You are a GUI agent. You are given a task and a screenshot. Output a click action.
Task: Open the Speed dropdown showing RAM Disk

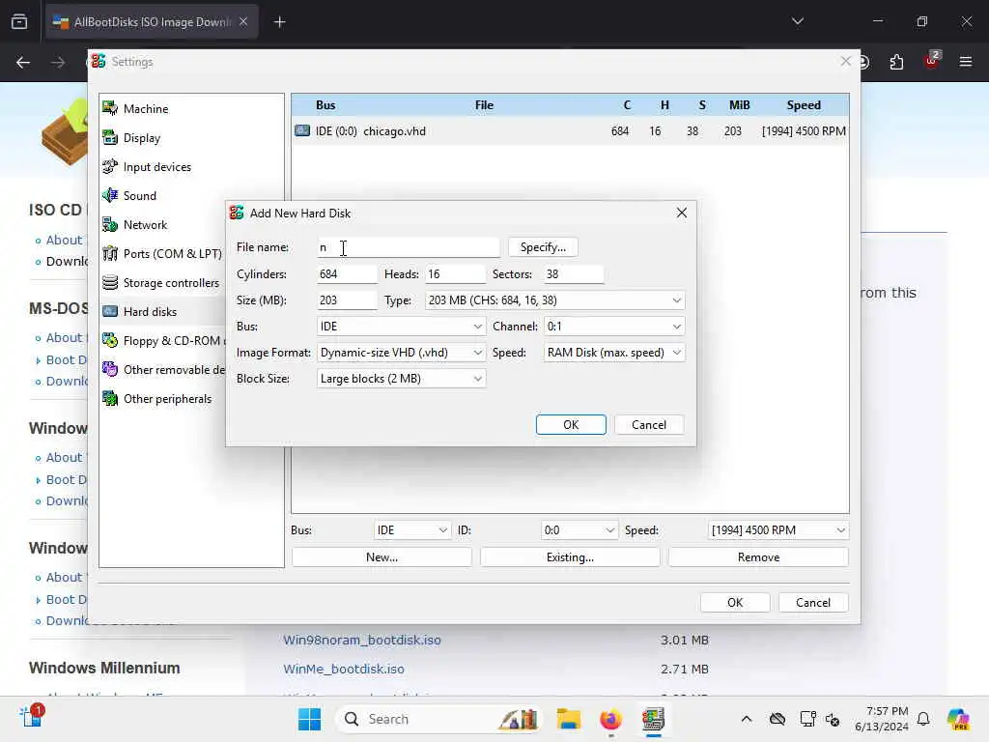click(x=614, y=353)
